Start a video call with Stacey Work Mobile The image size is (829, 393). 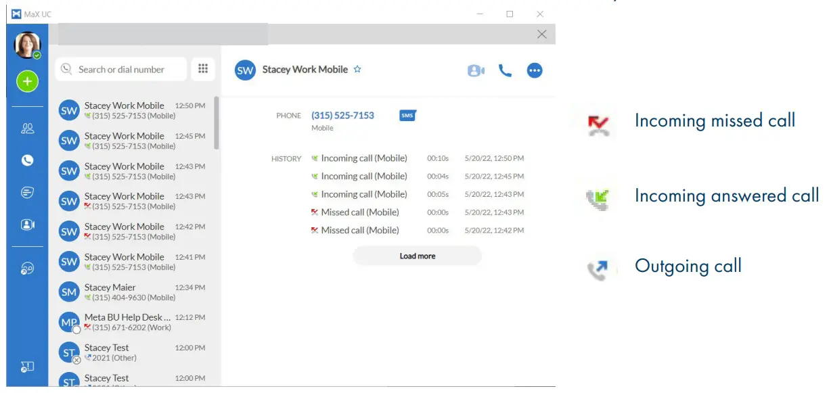(x=476, y=70)
